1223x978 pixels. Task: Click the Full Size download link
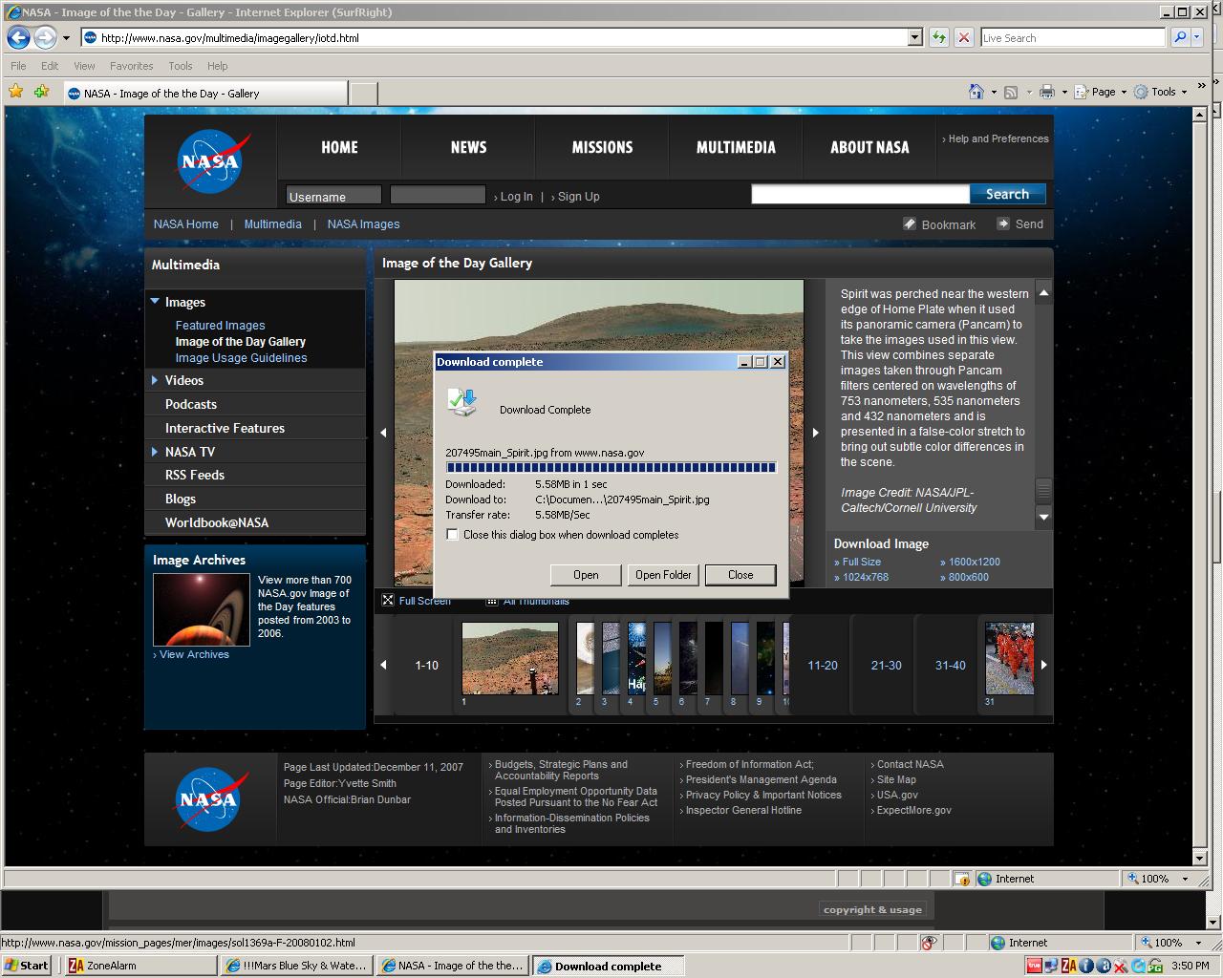[862, 562]
